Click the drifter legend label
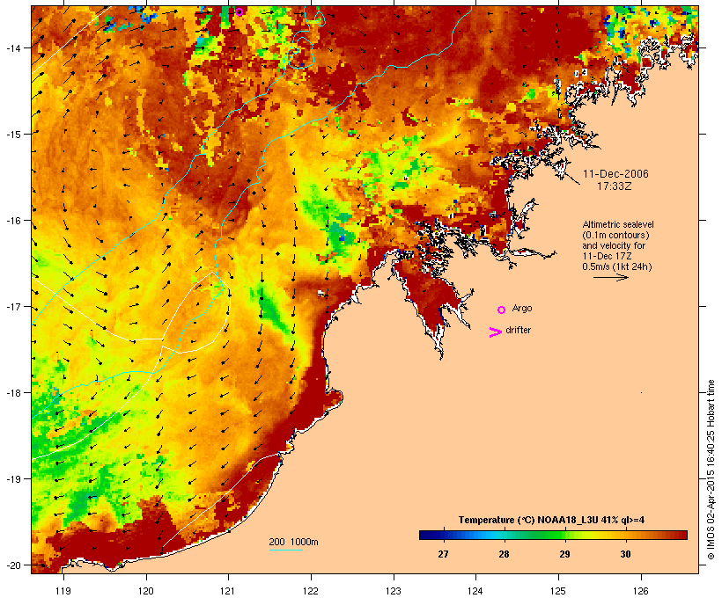The height and width of the screenshot is (598, 722). (x=518, y=330)
